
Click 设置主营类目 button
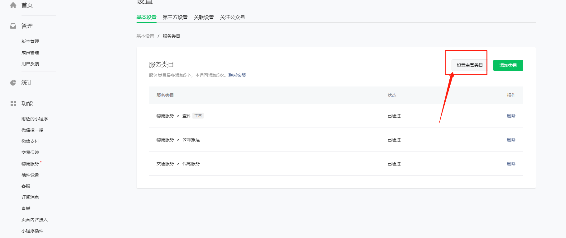pos(470,65)
